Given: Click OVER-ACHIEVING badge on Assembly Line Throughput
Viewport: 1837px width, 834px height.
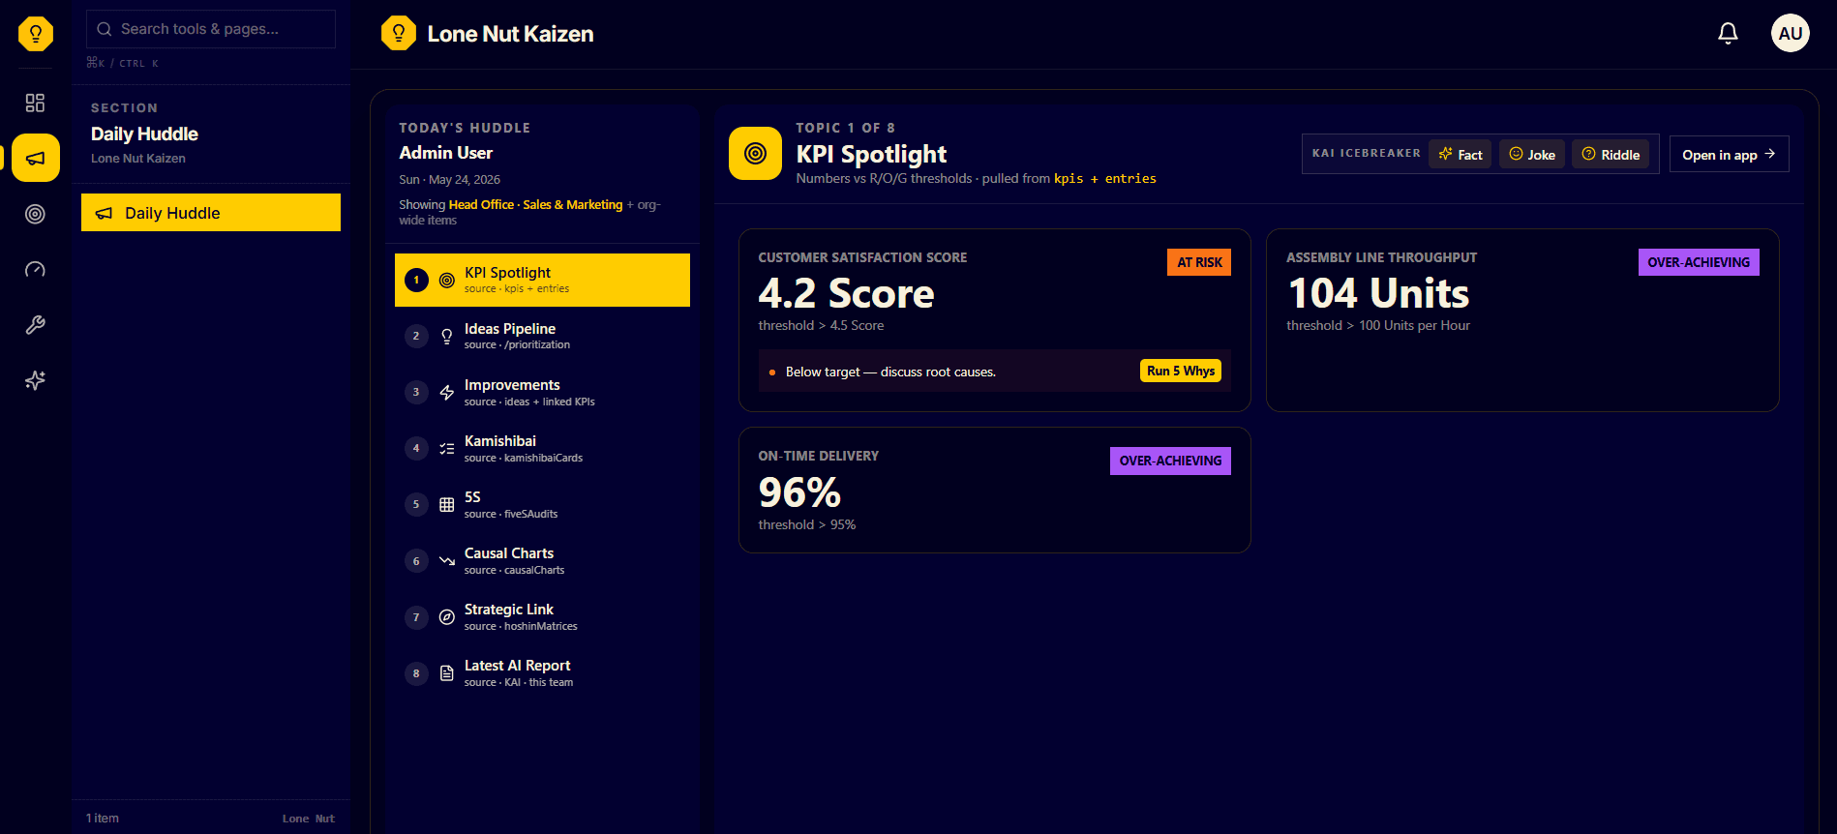Looking at the screenshot, I should tap(1699, 262).
